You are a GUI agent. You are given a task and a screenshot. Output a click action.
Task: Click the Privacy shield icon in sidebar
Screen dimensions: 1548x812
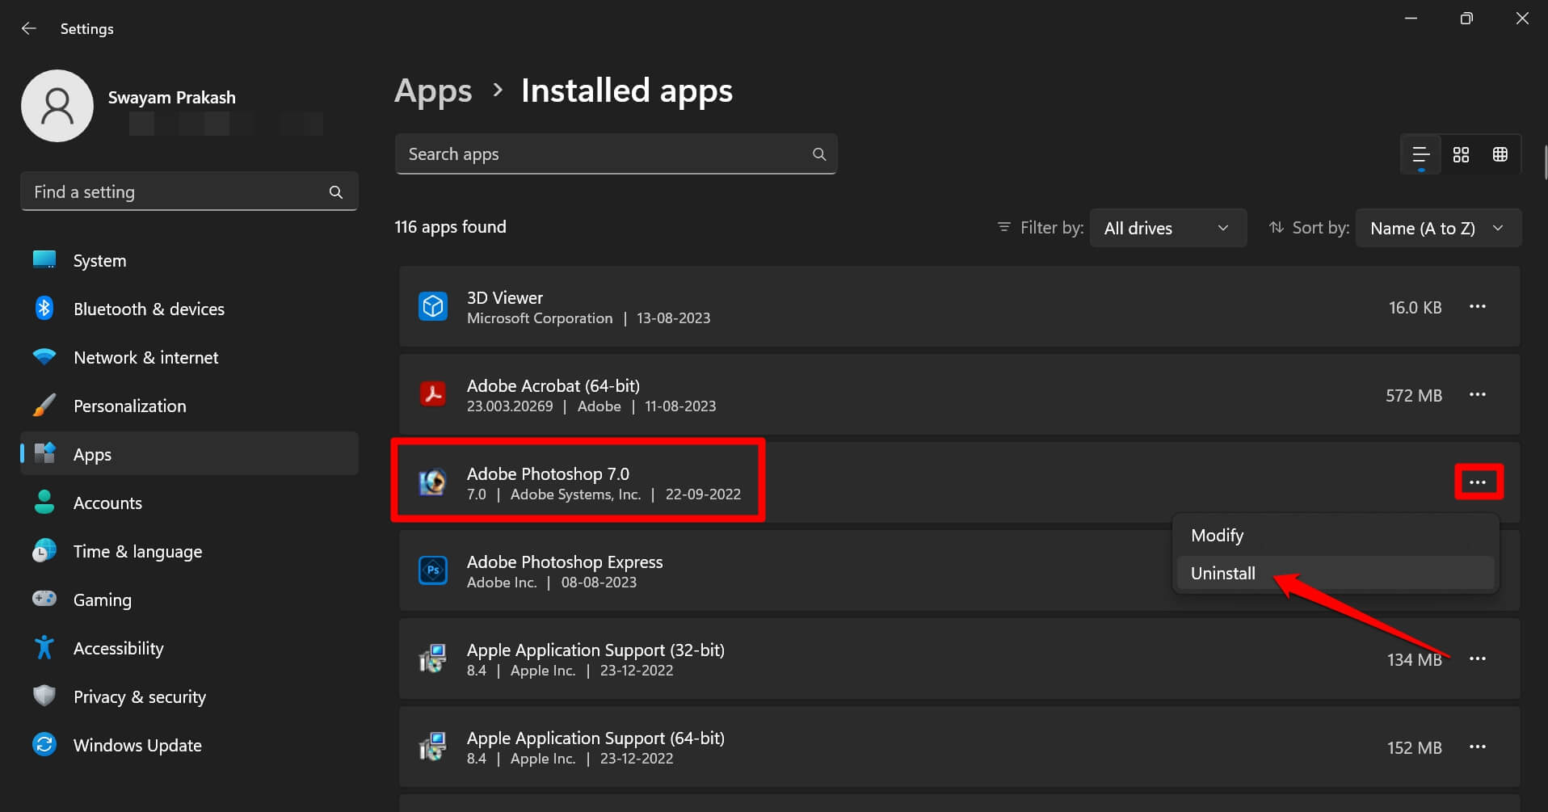click(x=44, y=696)
